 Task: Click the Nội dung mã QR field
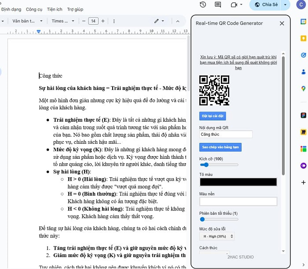point(226,134)
